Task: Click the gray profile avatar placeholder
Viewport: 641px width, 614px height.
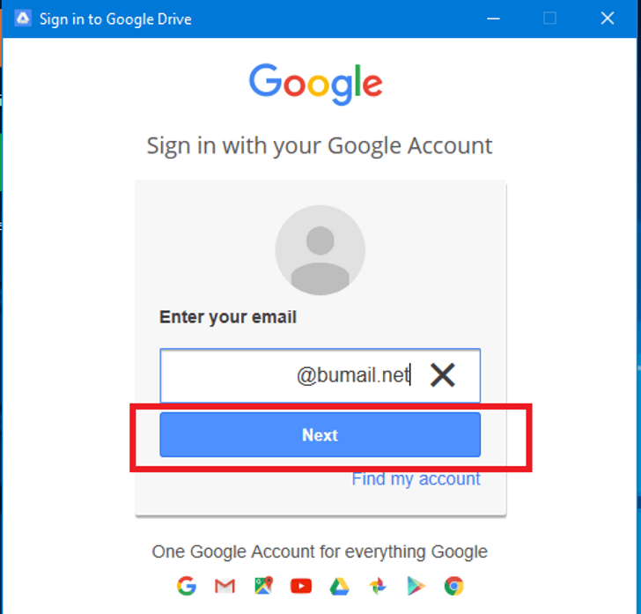Action: [x=320, y=250]
